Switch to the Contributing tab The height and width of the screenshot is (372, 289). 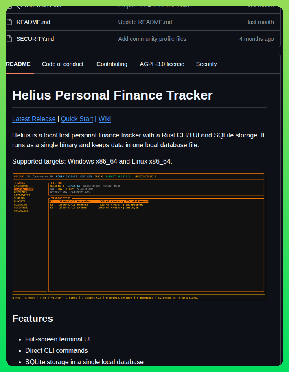pyautogui.click(x=112, y=64)
